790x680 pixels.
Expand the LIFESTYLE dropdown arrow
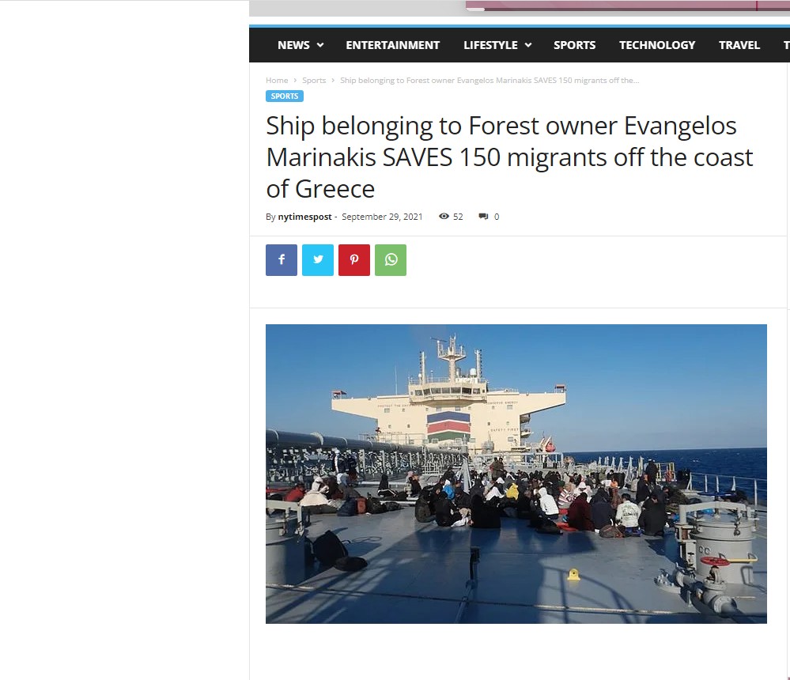pos(528,45)
